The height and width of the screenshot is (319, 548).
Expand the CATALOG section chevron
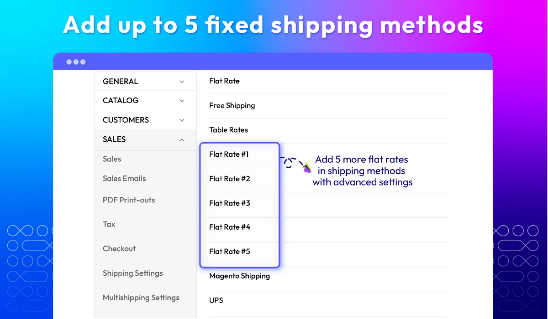click(182, 101)
